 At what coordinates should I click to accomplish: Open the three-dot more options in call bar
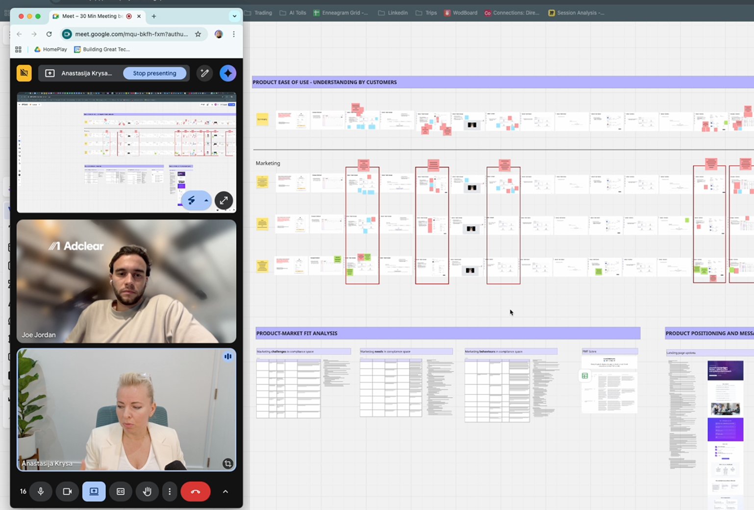pos(170,491)
